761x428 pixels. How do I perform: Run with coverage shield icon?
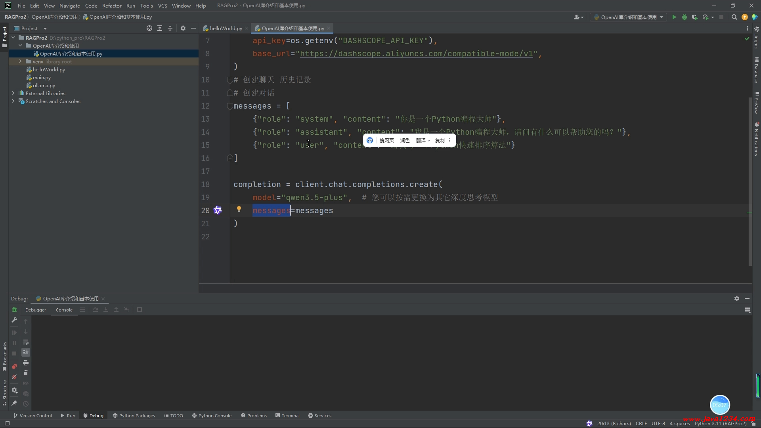pyautogui.click(x=694, y=17)
